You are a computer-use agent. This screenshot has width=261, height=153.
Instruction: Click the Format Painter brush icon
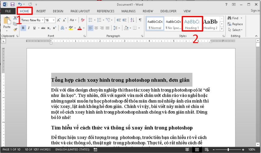coord(15,29)
